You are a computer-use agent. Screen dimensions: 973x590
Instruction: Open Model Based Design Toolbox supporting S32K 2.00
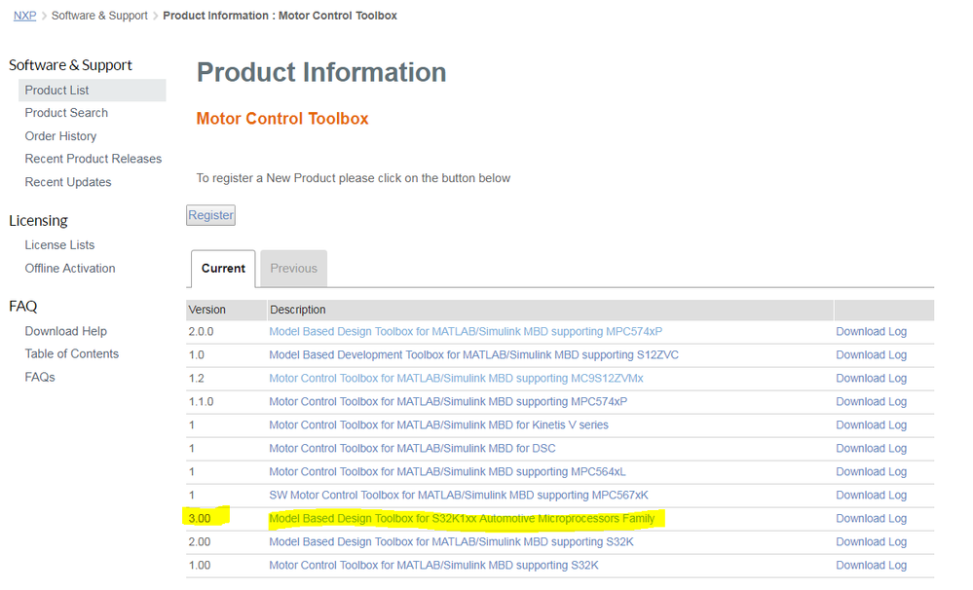pyautogui.click(x=451, y=541)
